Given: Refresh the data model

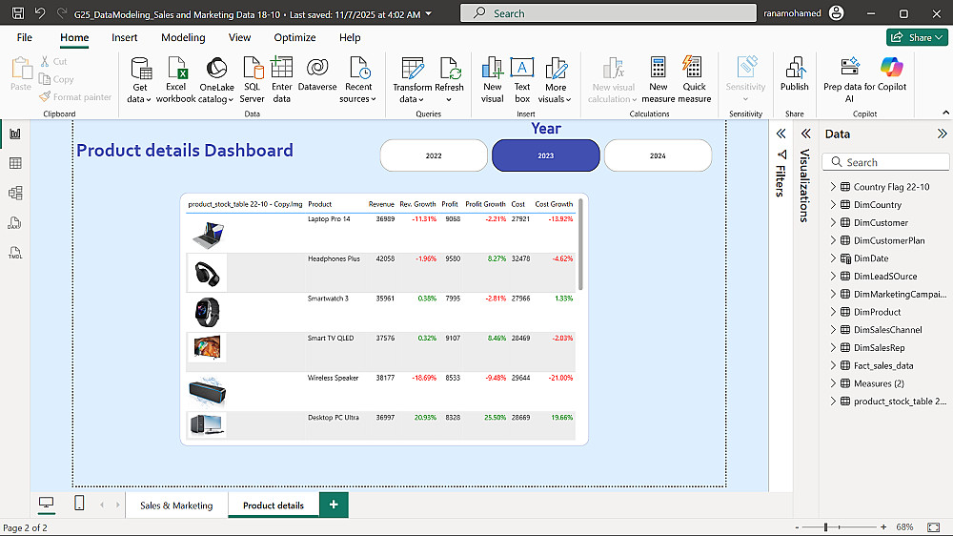Looking at the screenshot, I should coord(449,80).
